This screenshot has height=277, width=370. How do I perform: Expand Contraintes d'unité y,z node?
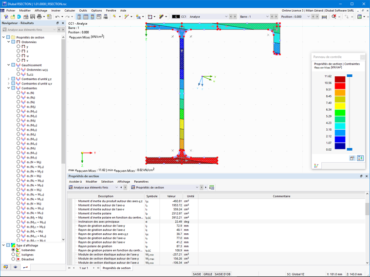(x=8, y=79)
